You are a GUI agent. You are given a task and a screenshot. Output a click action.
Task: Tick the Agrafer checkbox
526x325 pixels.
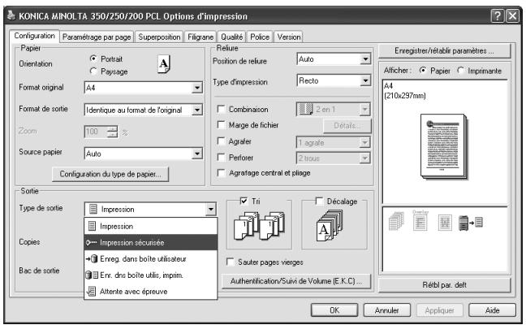click(x=221, y=141)
